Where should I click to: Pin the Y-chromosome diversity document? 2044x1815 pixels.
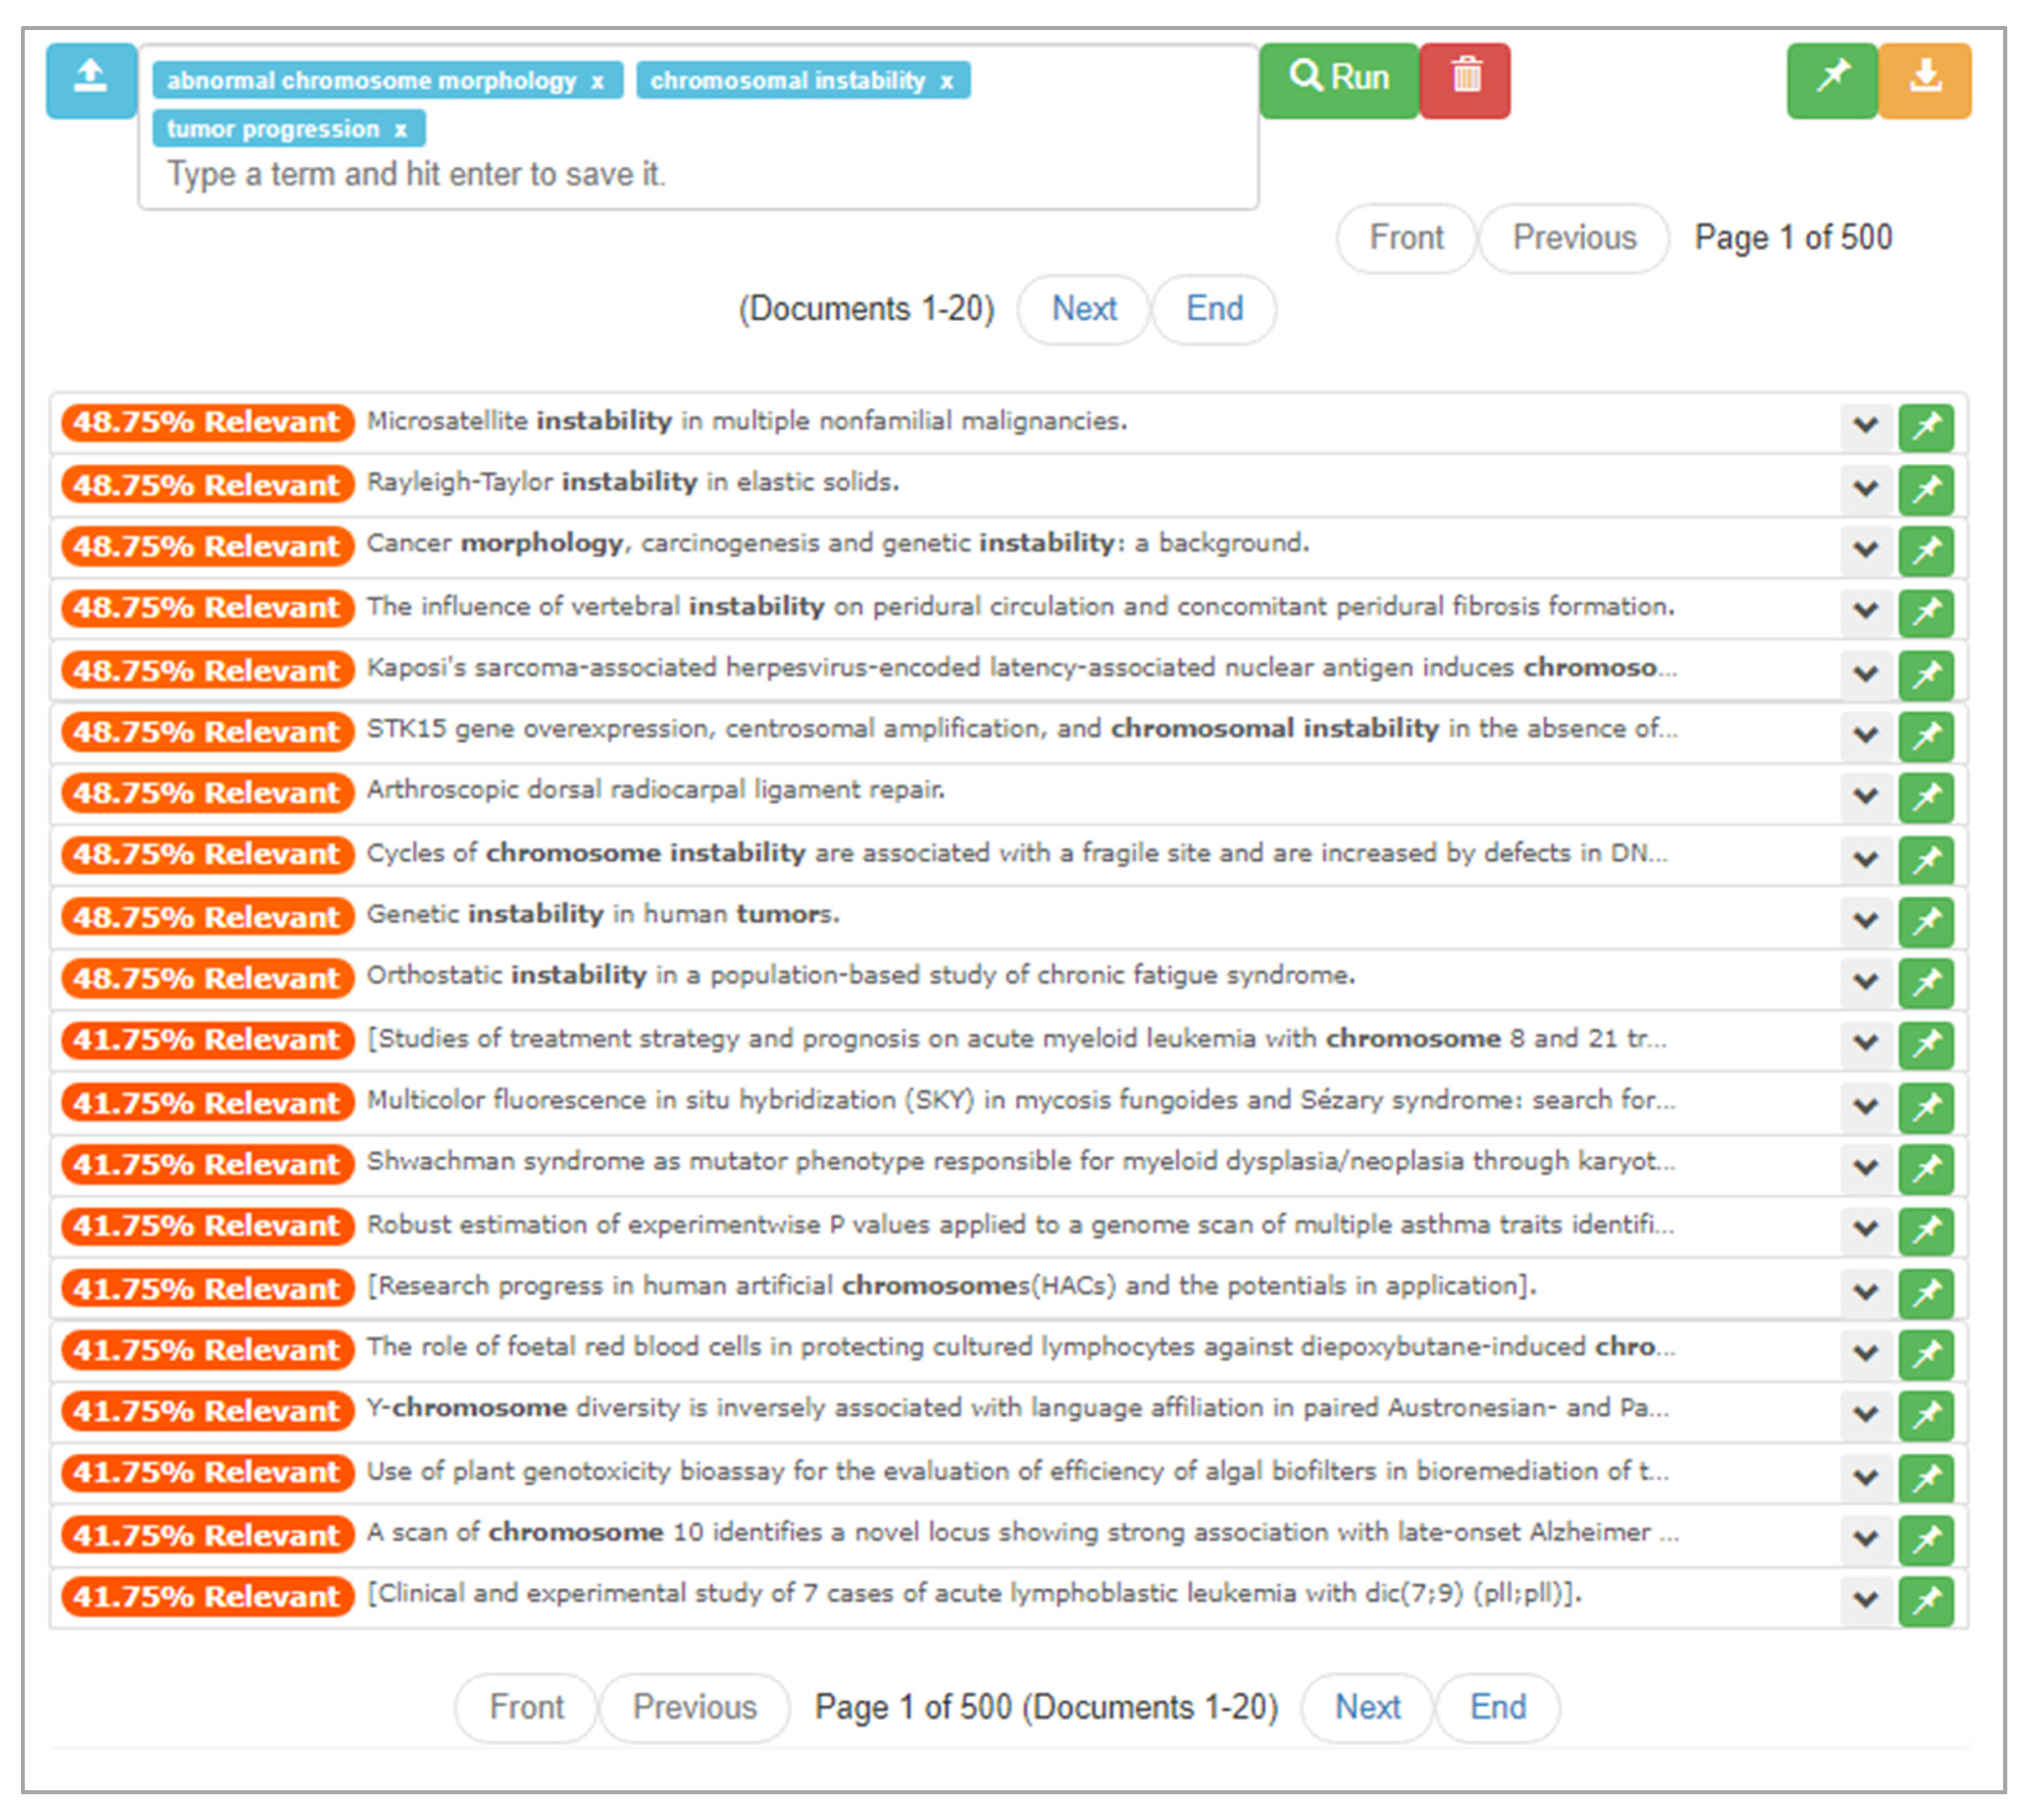(x=1926, y=1414)
